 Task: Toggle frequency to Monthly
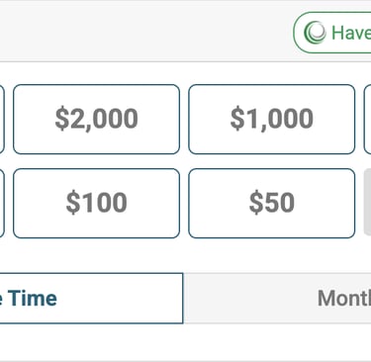point(277,298)
